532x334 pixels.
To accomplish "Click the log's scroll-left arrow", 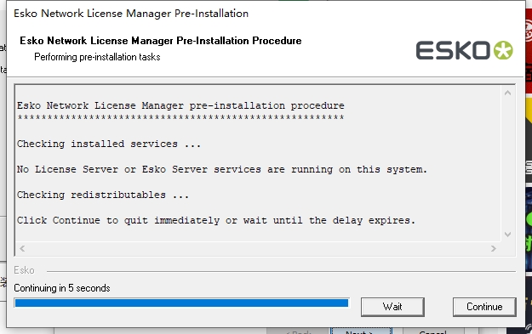I will tap(22, 249).
